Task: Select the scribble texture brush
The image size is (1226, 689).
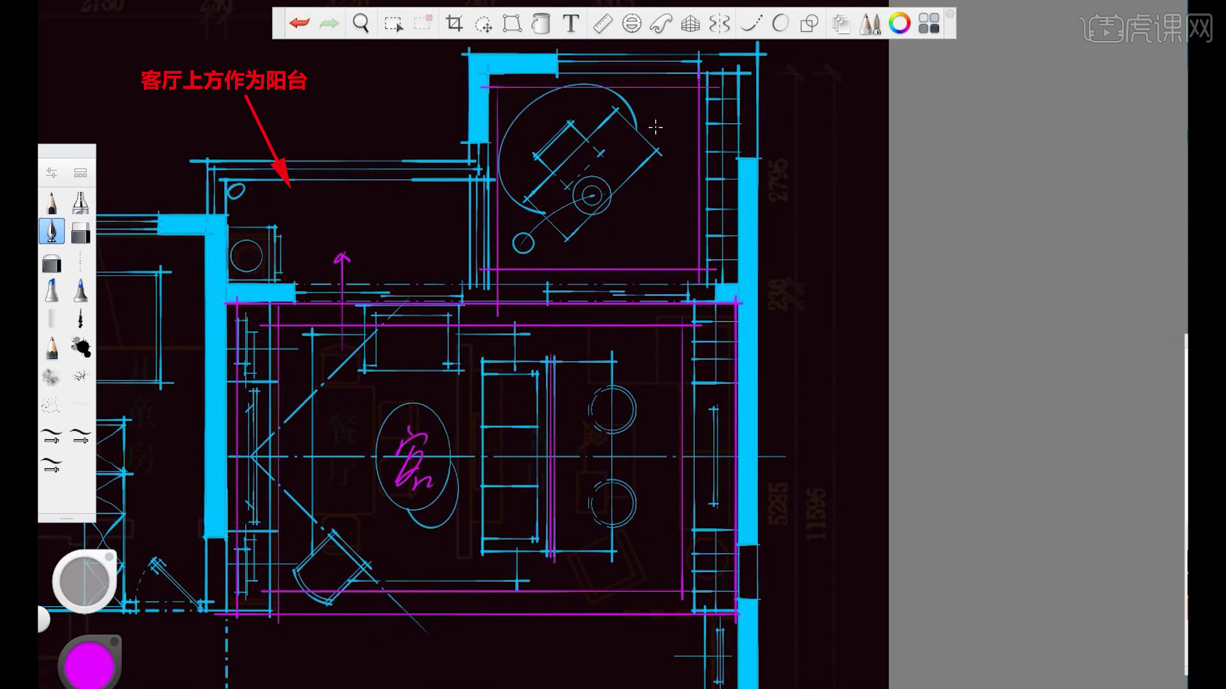Action: 52,376
